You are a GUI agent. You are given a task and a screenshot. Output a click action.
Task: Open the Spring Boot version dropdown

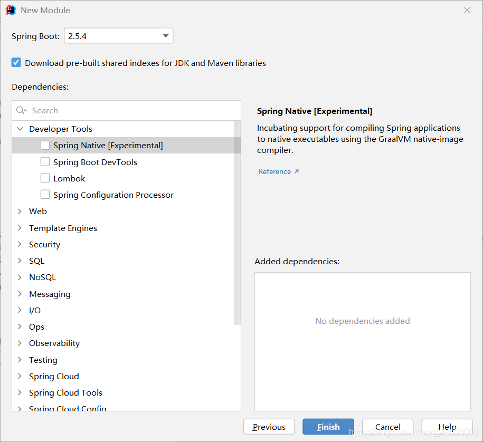119,36
